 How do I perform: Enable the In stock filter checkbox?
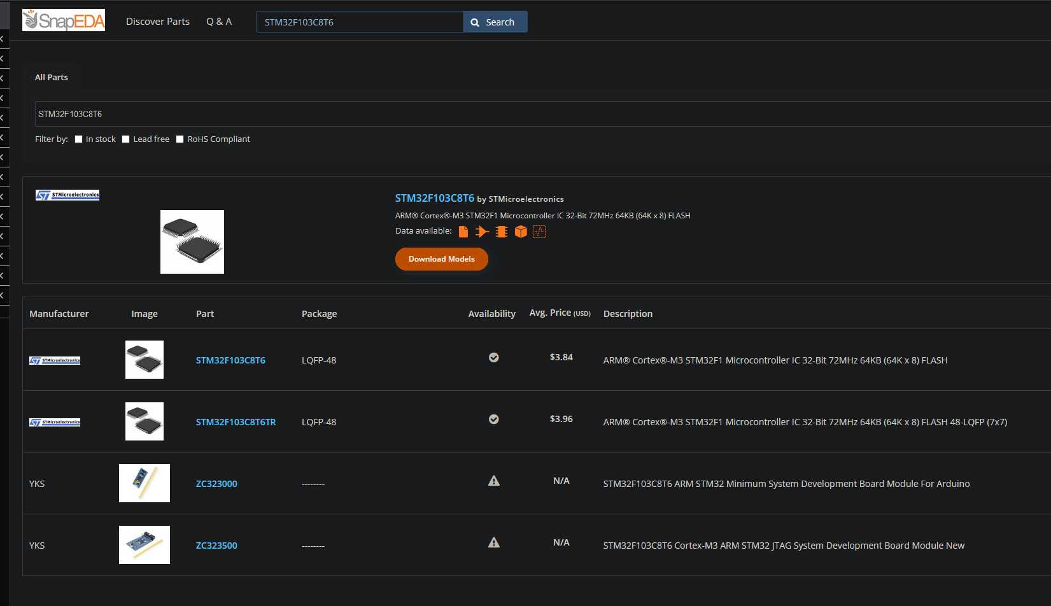click(x=78, y=139)
